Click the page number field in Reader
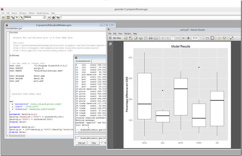 point(173,38)
